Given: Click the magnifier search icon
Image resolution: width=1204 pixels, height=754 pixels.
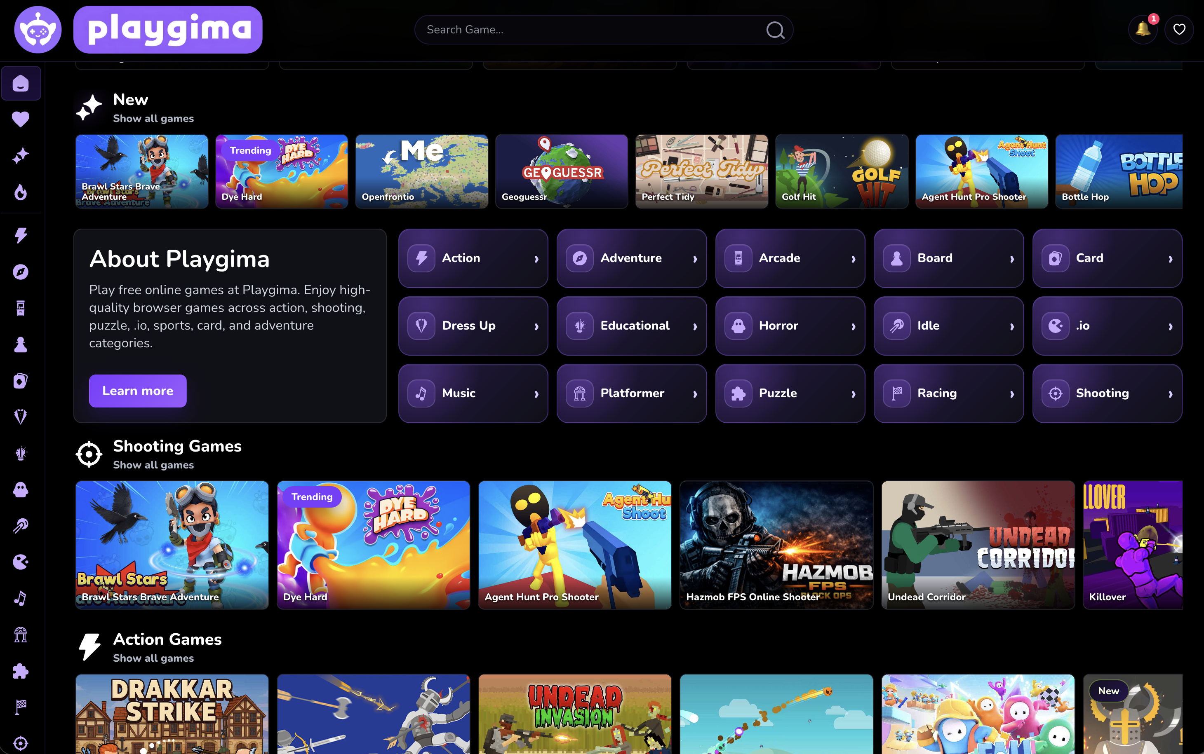Looking at the screenshot, I should coord(775,30).
